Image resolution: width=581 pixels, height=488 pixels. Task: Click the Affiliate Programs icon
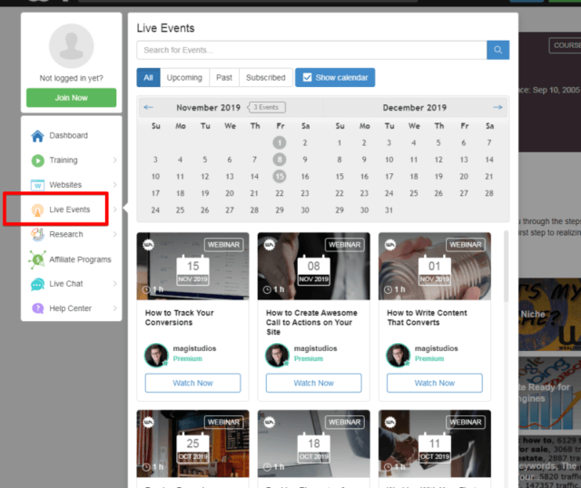tap(37, 259)
